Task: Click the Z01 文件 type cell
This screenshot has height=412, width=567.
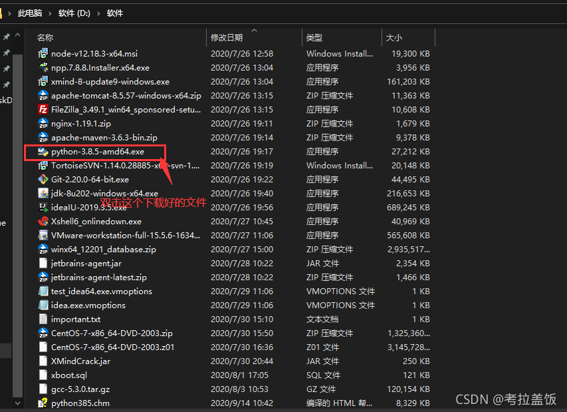Action: [x=322, y=347]
